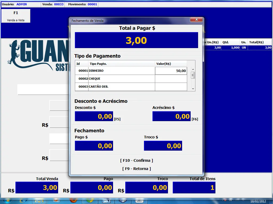Click the Troco $ field in Fechamento section
The height and width of the screenshot is (204, 273).
click(163, 146)
